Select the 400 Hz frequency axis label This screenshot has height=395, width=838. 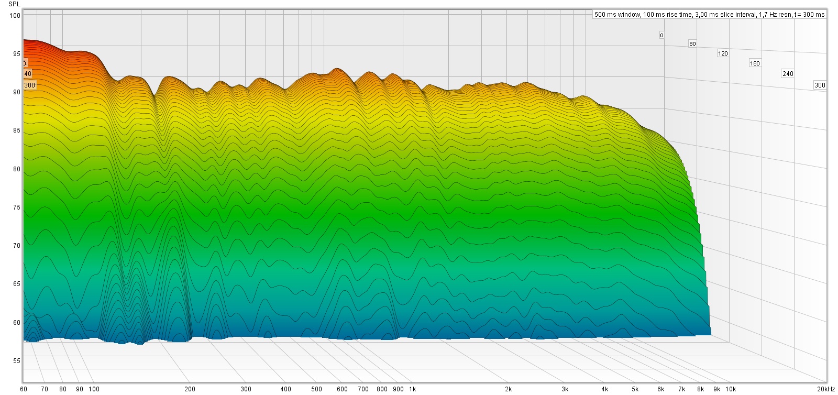click(285, 389)
